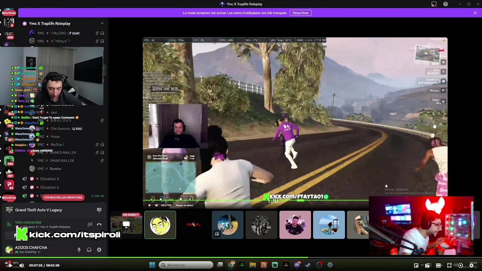The image size is (482, 271).
Task: Select the Che Guevara voice member
Action: pos(66,128)
